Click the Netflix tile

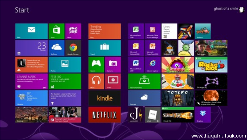[104, 115]
